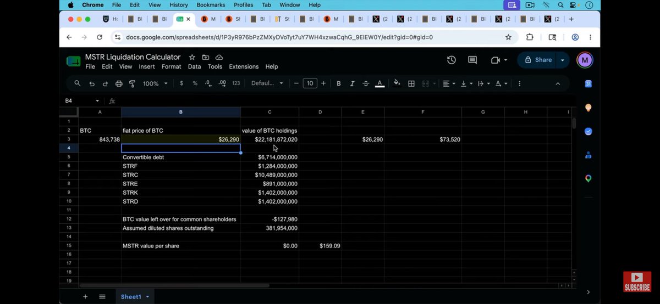
Task: Search the menus with magnifier icon
Action: pos(78,83)
